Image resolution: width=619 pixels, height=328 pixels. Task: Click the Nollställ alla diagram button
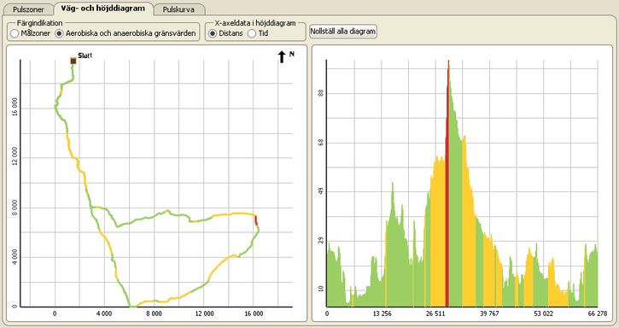pyautogui.click(x=343, y=32)
